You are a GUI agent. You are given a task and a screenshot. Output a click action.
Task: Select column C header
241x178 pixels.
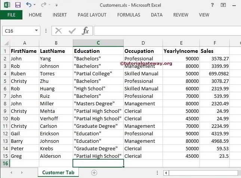98,43
